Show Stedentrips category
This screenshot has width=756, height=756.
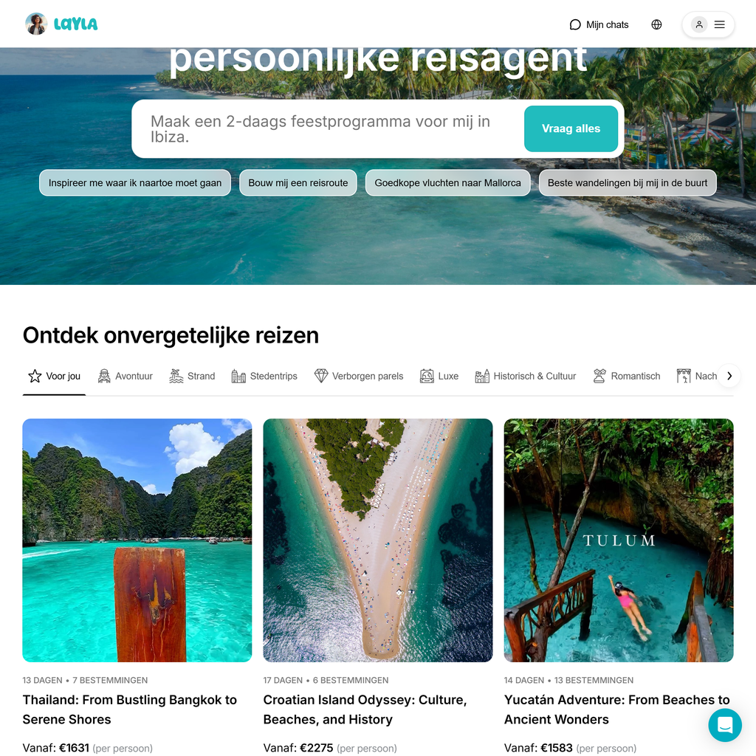click(x=264, y=376)
